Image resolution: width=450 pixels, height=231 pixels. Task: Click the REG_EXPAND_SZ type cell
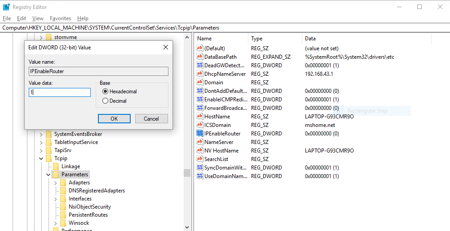pyautogui.click(x=271, y=57)
